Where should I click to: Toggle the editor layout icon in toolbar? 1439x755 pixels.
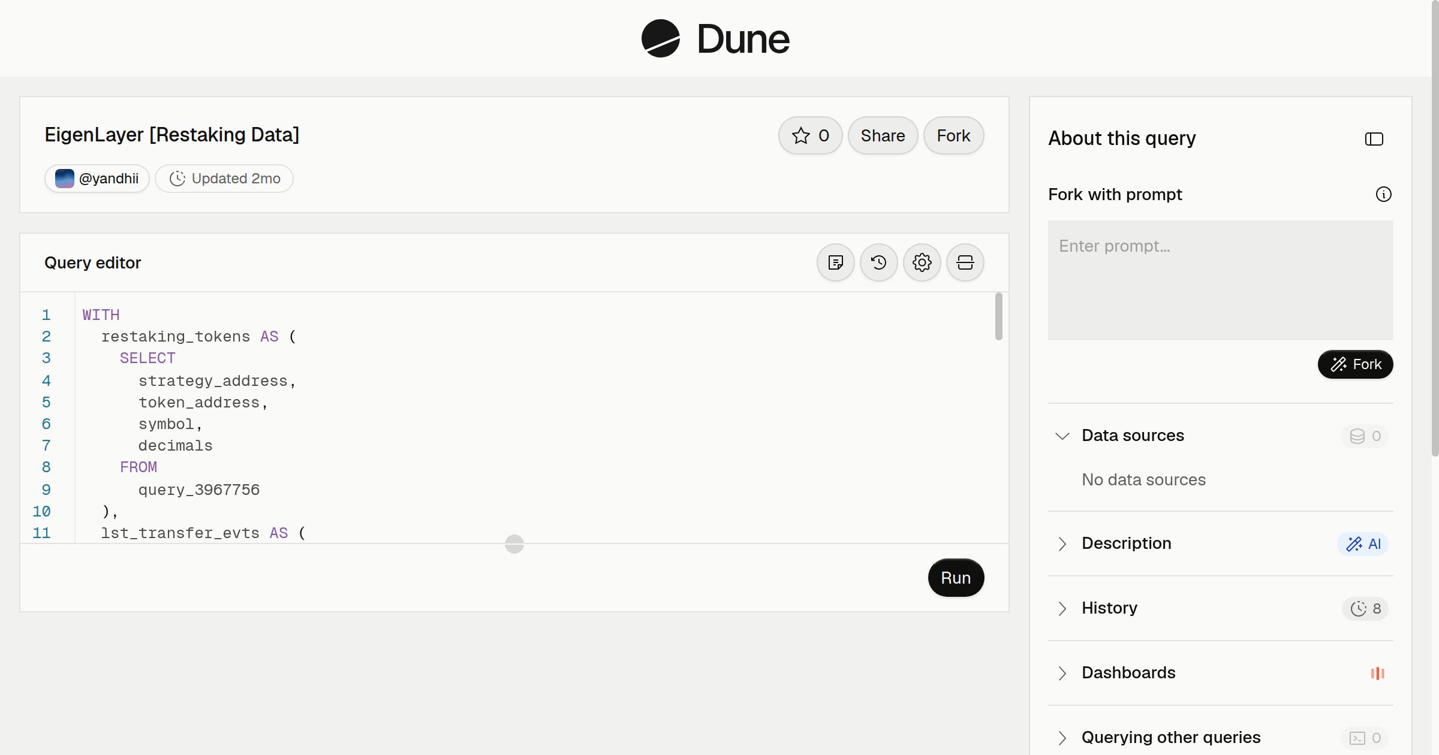coord(965,262)
